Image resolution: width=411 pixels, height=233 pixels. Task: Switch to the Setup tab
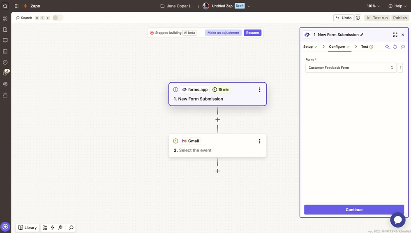310,47
